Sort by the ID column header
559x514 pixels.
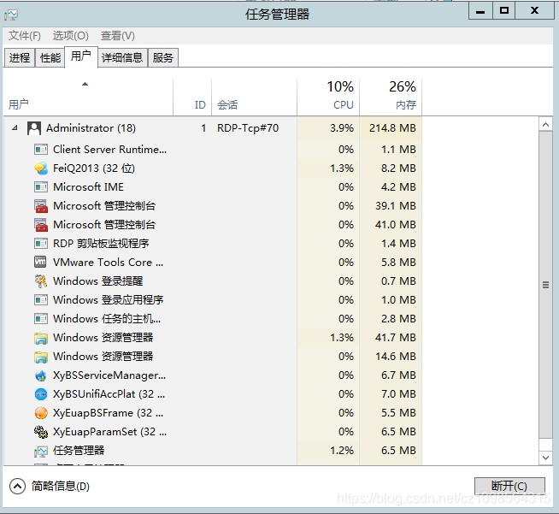click(192, 97)
